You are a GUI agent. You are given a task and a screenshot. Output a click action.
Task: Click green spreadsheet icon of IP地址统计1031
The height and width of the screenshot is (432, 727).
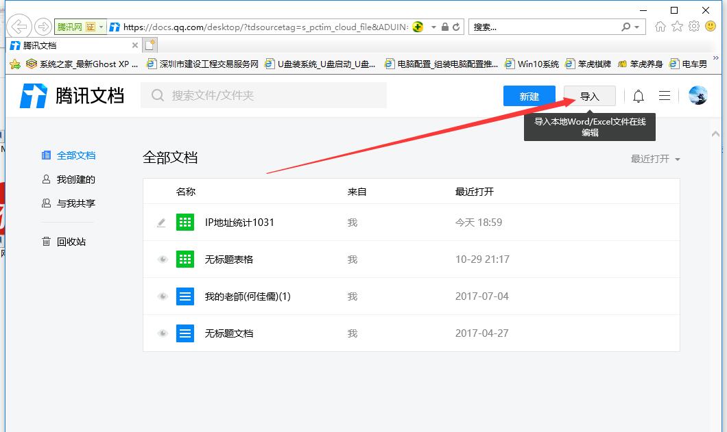click(184, 223)
